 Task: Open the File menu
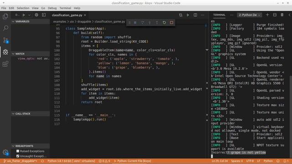[x=4, y=8]
